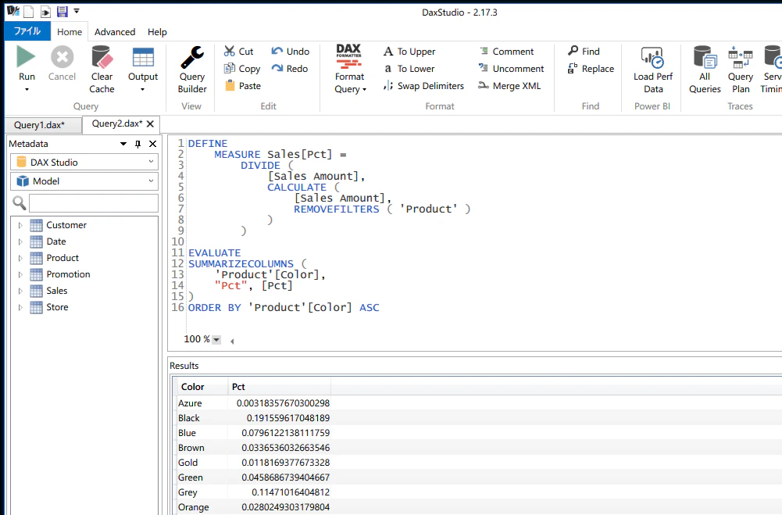Viewport: 782px width, 515px height.
Task: Expand the Product table node
Action: click(x=20, y=259)
